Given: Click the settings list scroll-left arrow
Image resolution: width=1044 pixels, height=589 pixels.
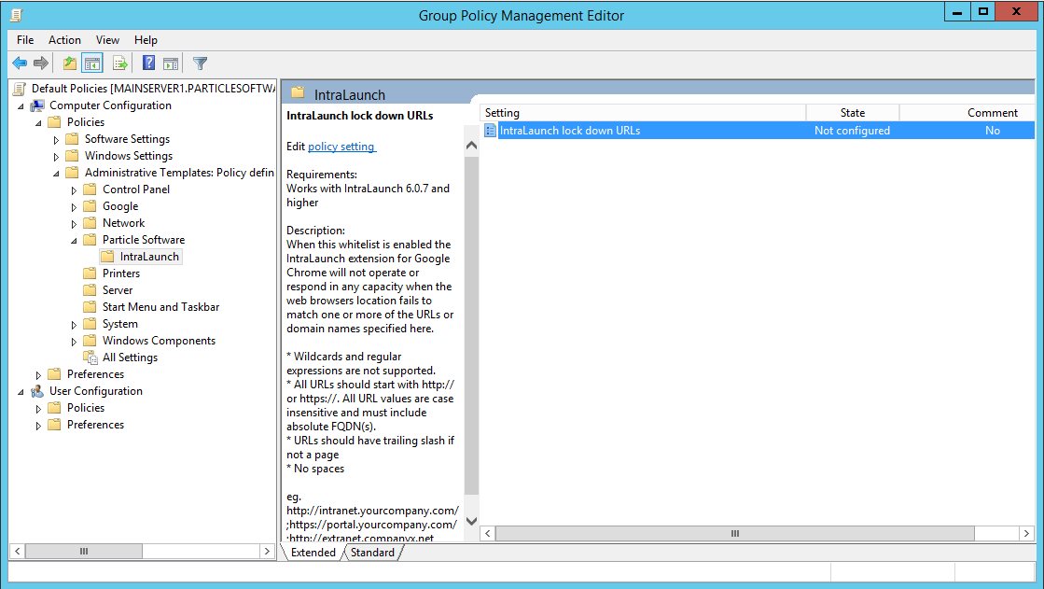Looking at the screenshot, I should click(488, 533).
